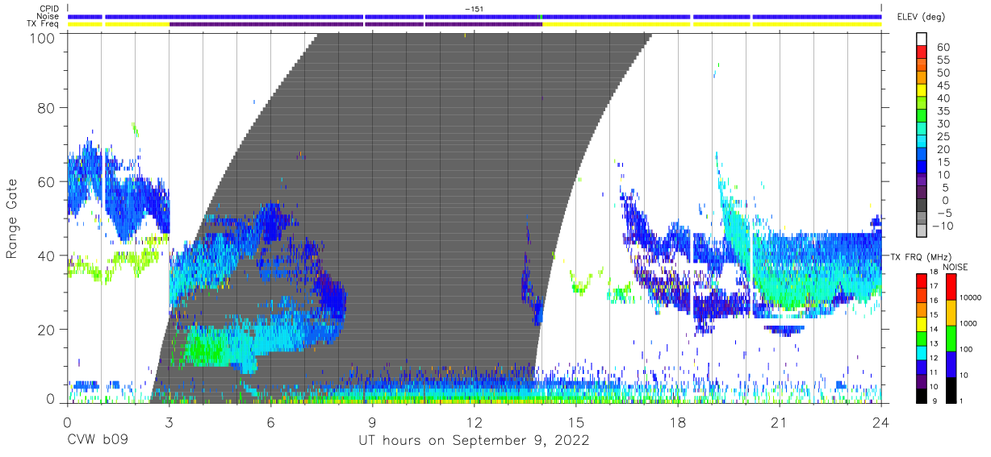
Task: Click the cyan segment of the TX FRQ bar
Action: [x=922, y=352]
